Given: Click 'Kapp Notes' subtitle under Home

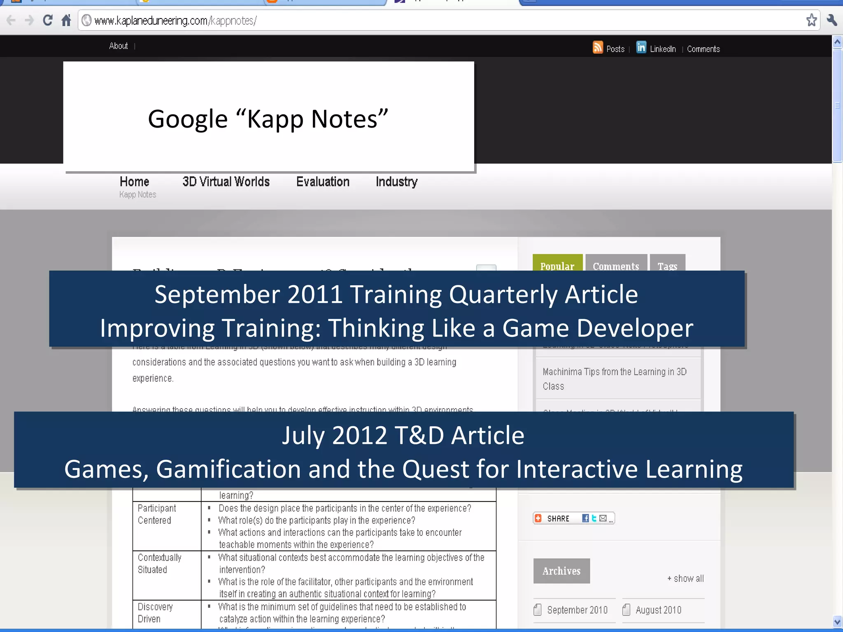Looking at the screenshot, I should pyautogui.click(x=138, y=195).
